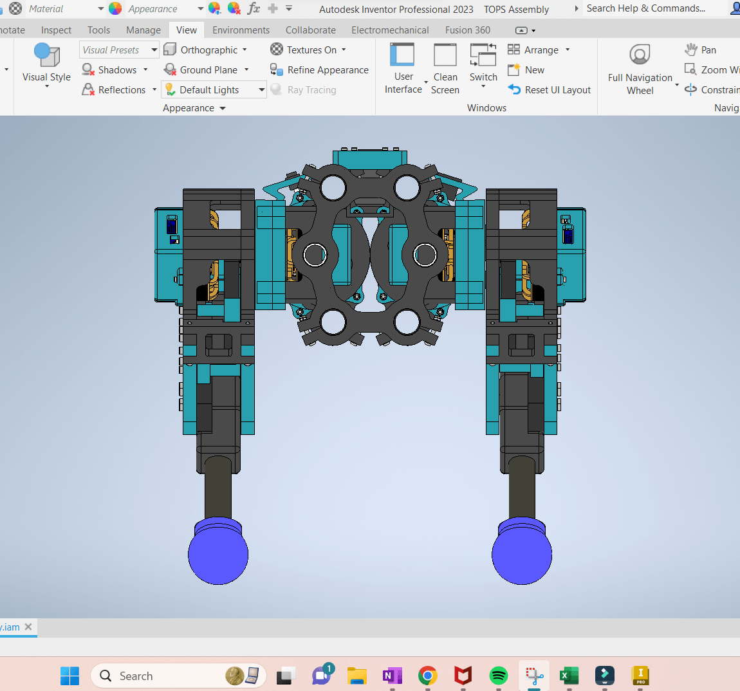Expand the Default Lights dropdown

(261, 89)
